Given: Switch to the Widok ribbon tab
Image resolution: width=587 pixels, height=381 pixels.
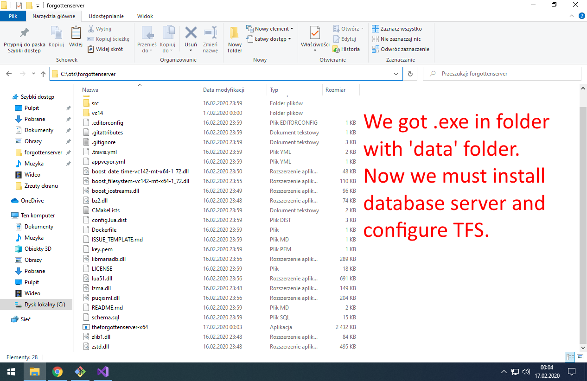Looking at the screenshot, I should [145, 16].
